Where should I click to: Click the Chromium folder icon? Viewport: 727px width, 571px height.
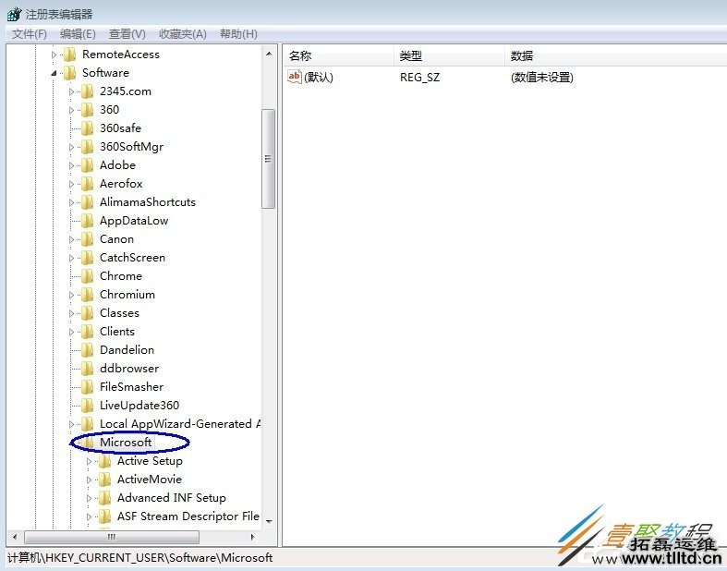pos(87,295)
